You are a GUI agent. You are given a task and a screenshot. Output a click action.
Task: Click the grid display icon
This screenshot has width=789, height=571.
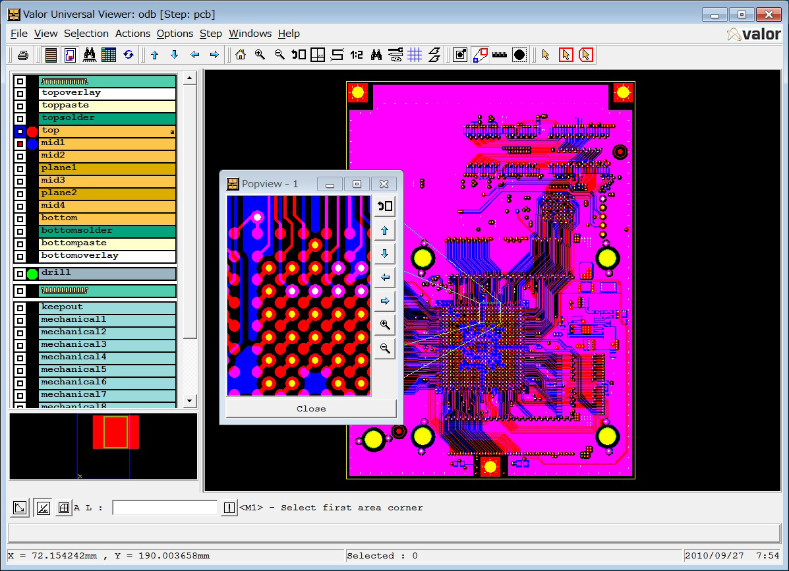[x=415, y=55]
